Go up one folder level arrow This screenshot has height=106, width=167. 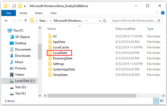26,21
